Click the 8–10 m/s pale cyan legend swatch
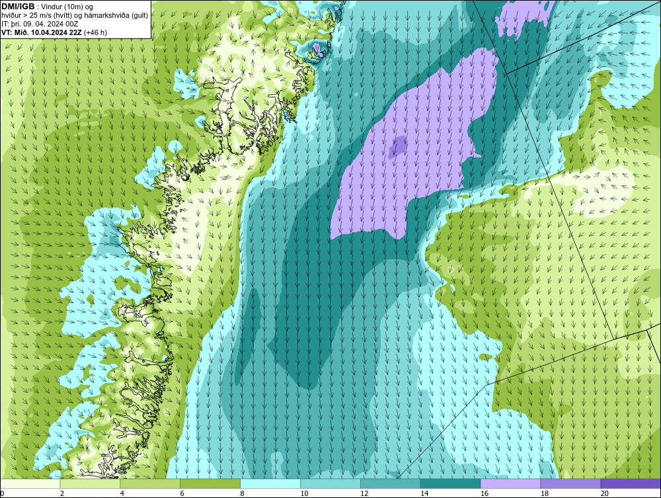This screenshot has height=498, width=661. click(x=270, y=483)
